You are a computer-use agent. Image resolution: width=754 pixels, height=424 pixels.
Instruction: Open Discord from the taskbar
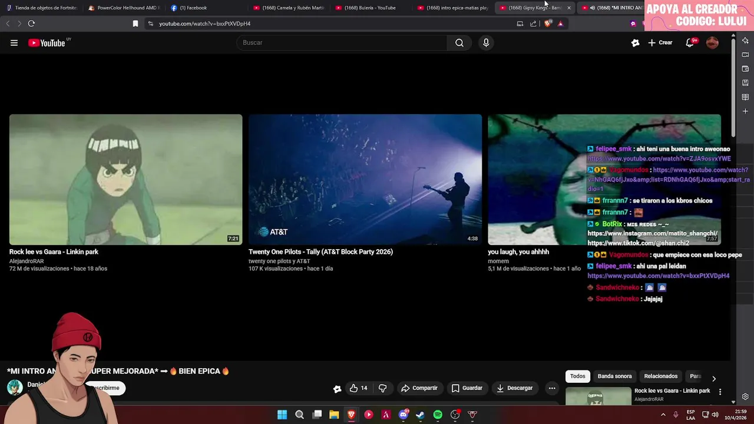coord(404,415)
